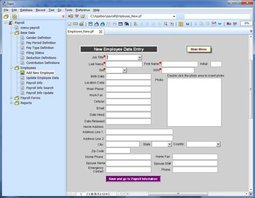Open the File menu

(x=6, y=10)
